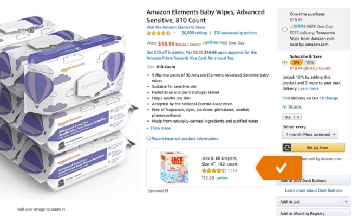The image size is (352, 216).
Task: Select the One-time purchase radio button
Action: point(285,29)
